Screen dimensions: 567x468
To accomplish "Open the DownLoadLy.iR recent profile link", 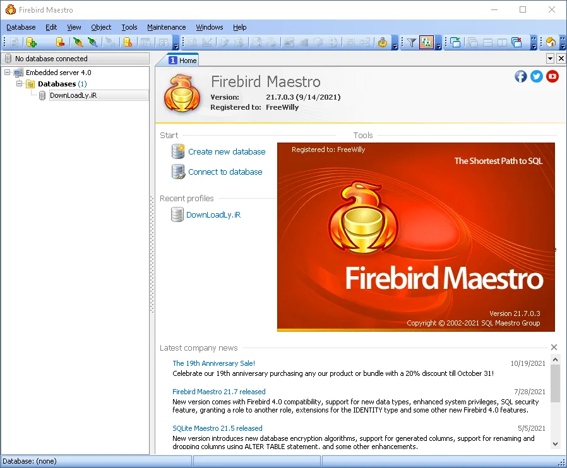I will tap(213, 215).
